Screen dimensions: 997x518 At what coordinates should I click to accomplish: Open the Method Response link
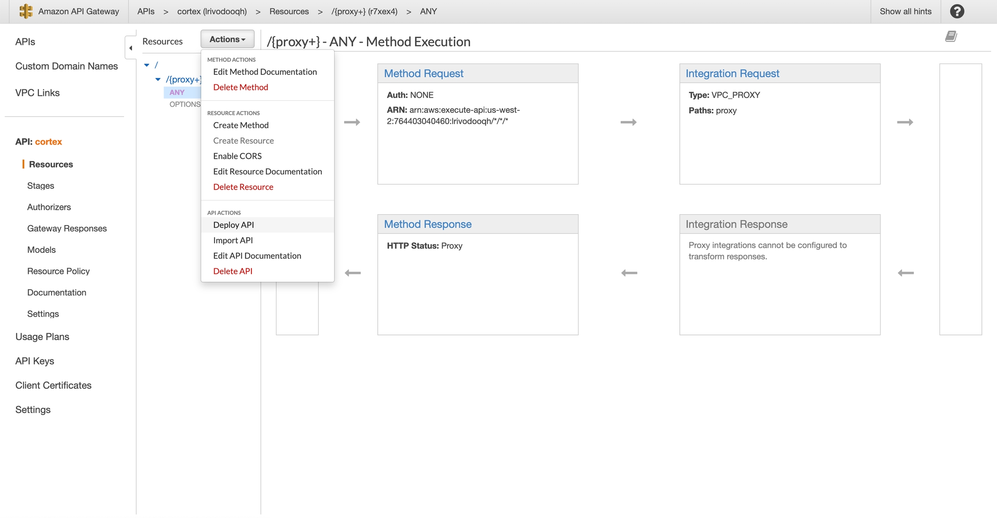click(428, 224)
